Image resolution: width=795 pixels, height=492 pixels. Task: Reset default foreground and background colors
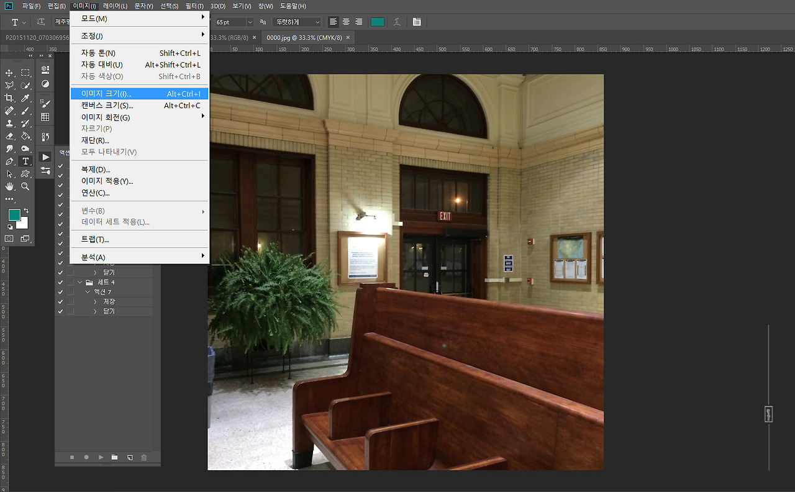pyautogui.click(x=10, y=227)
